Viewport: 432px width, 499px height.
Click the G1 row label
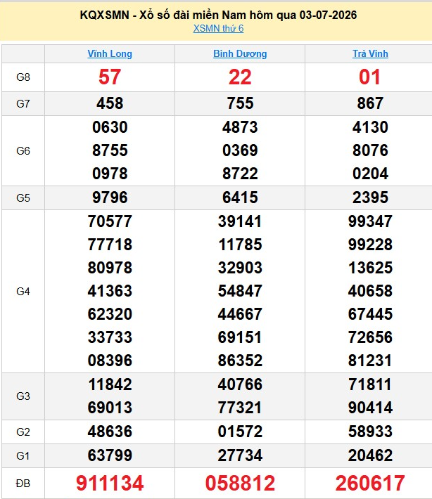[x=23, y=456]
